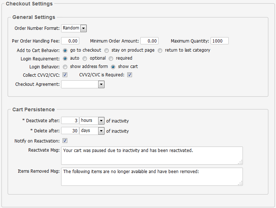Click the Maximum Quantity input field
Viewport: 276px width, 208px height.
[x=219, y=41]
